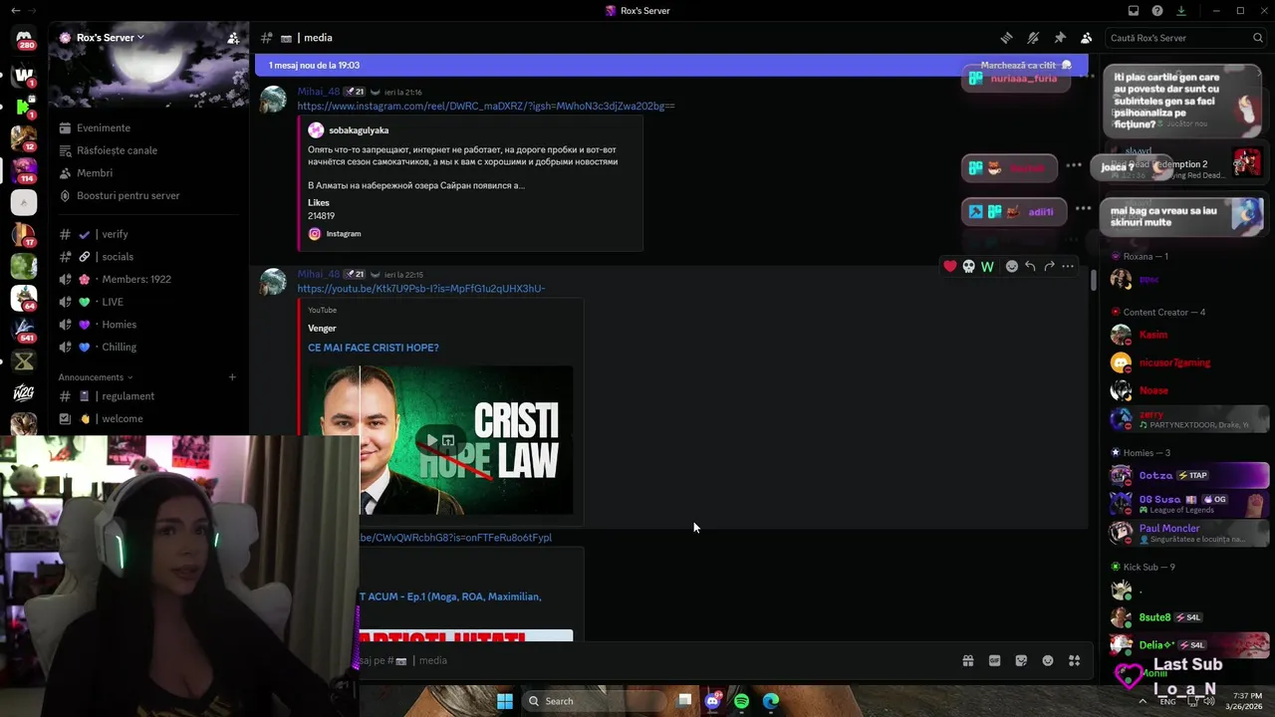
Task: Open the green Kick server icon
Action: coord(24,107)
